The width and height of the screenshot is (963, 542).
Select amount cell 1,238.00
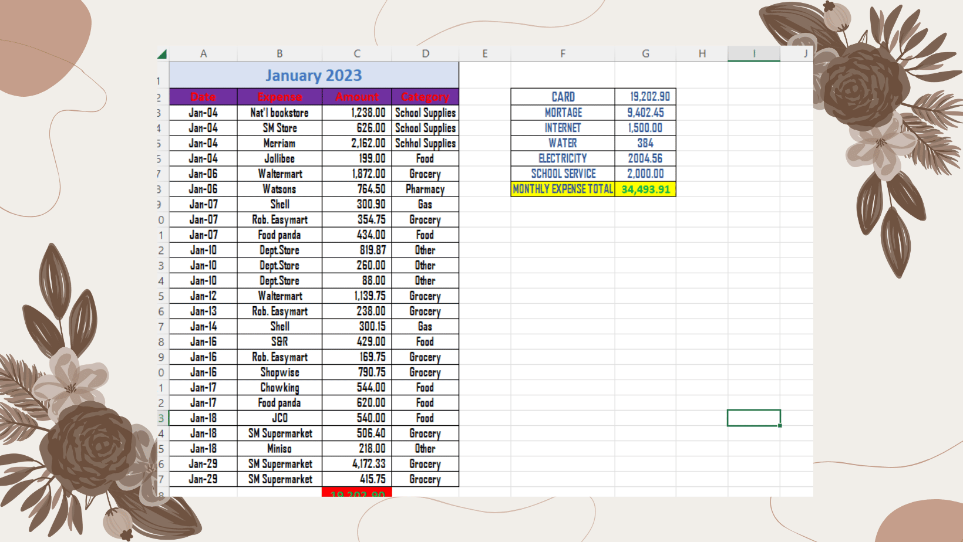tap(357, 113)
